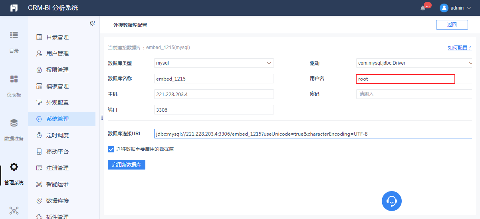Open the admin account dropdown arrow
The image size is (480, 219).
(469, 8)
